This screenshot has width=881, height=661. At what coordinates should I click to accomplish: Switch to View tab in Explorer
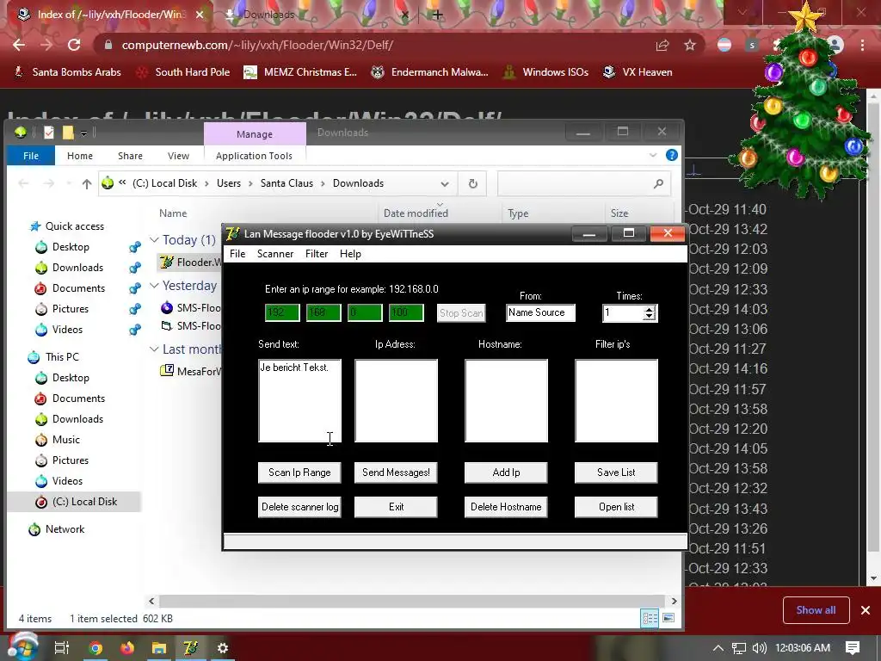point(178,156)
